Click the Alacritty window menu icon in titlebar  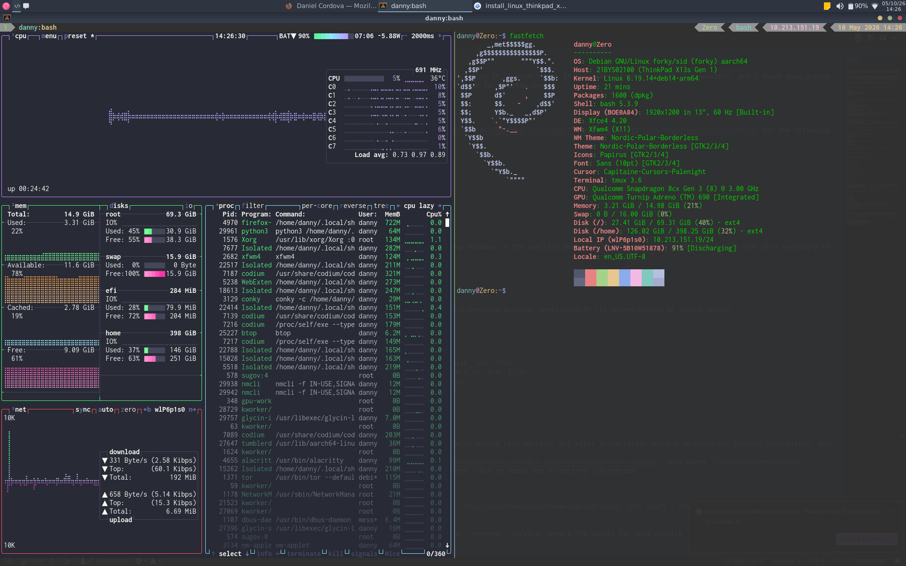click(7, 18)
